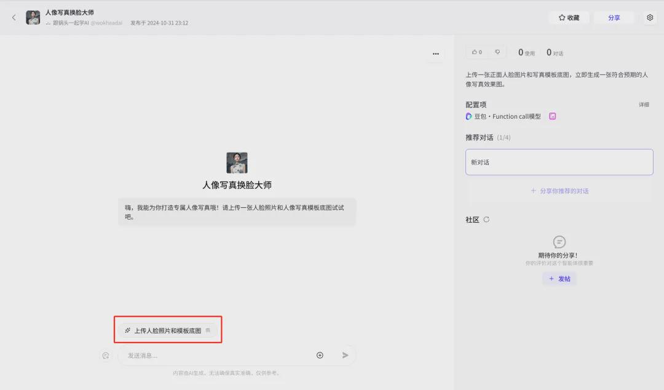Click the send message arrow icon
664x390 pixels.
(346, 355)
